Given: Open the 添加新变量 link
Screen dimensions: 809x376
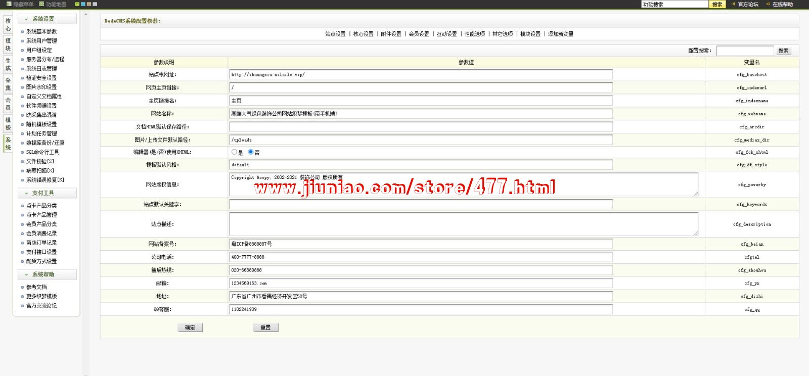Looking at the screenshot, I should point(561,34).
